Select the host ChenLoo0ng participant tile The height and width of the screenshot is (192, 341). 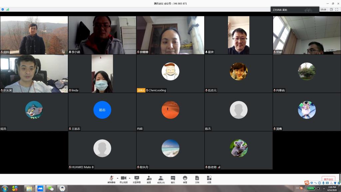pos(170,74)
